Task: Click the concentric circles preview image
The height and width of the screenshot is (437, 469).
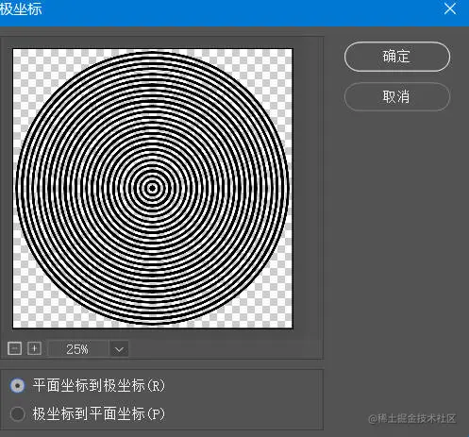Action: point(153,188)
